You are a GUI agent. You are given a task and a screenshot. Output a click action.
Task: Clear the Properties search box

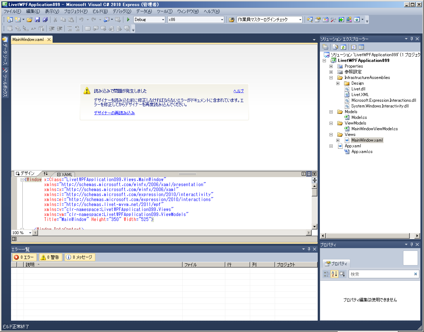(x=415, y=274)
